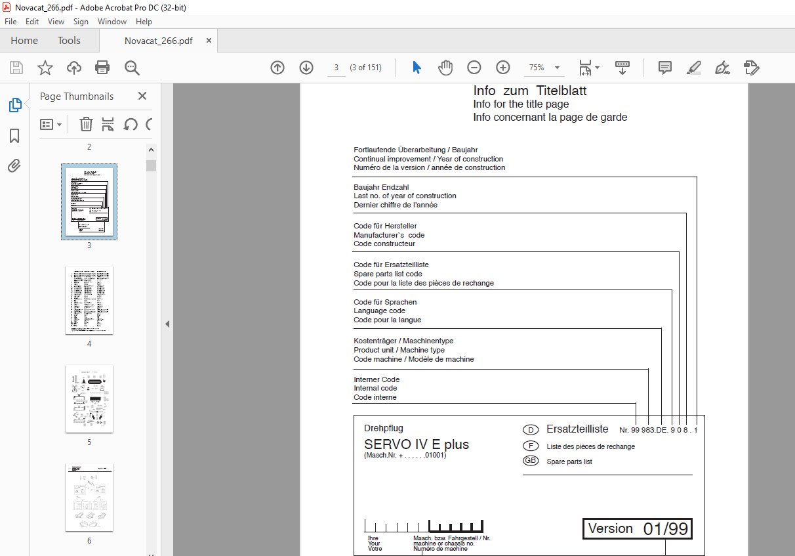Click the 'Drehpflug' label text
This screenshot has width=795, height=556.
click(x=384, y=429)
